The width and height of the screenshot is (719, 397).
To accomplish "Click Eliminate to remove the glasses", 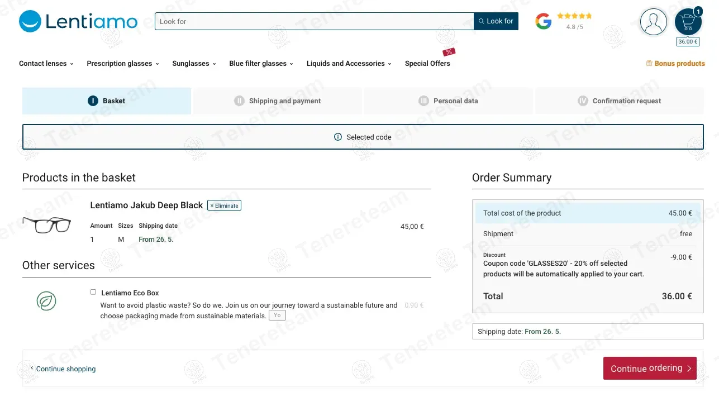I will click(x=224, y=205).
